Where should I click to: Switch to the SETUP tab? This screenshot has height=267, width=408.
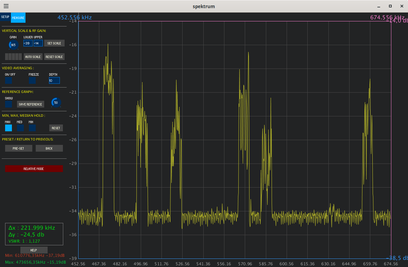[5, 17]
